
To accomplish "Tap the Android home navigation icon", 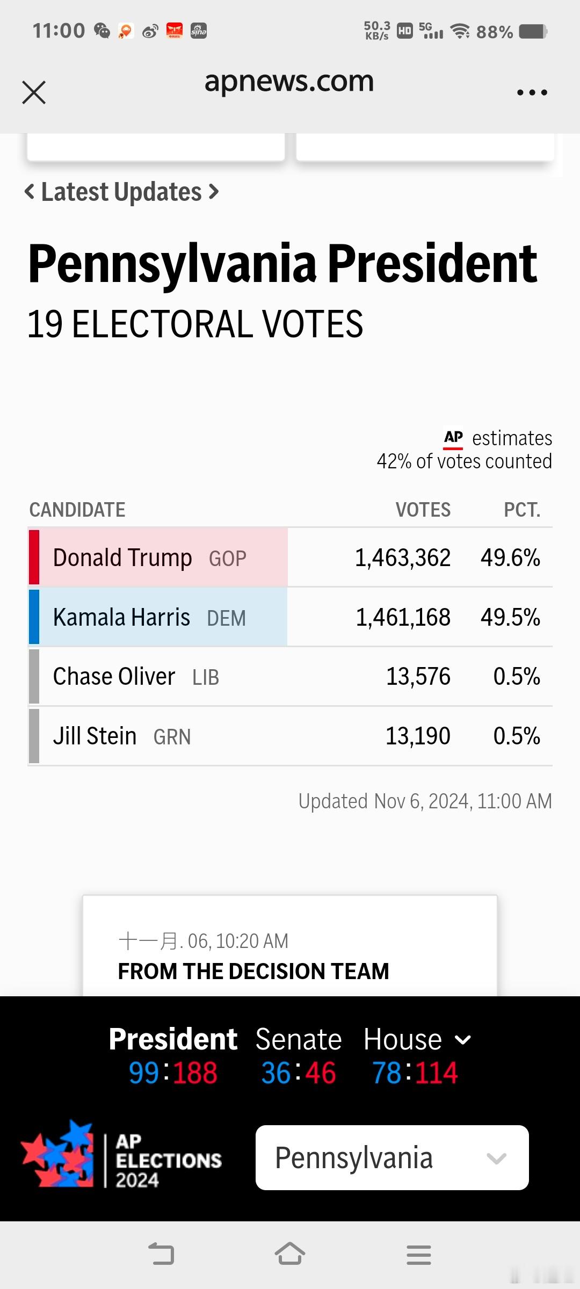I will click(290, 1254).
